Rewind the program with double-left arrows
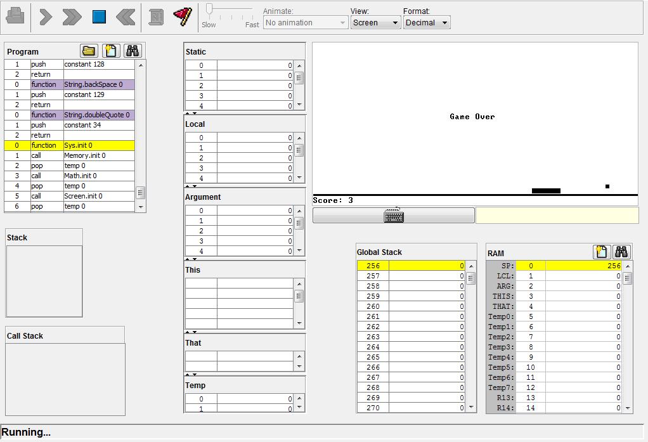The width and height of the screenshot is (648, 442). pyautogui.click(x=126, y=17)
